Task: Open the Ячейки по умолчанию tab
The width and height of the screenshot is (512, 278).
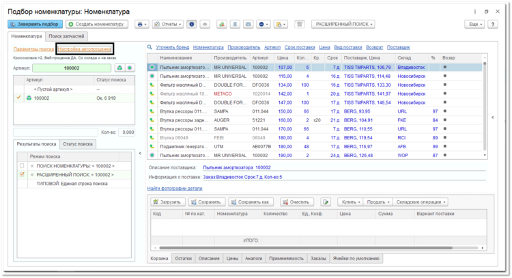Action: pos(356,259)
